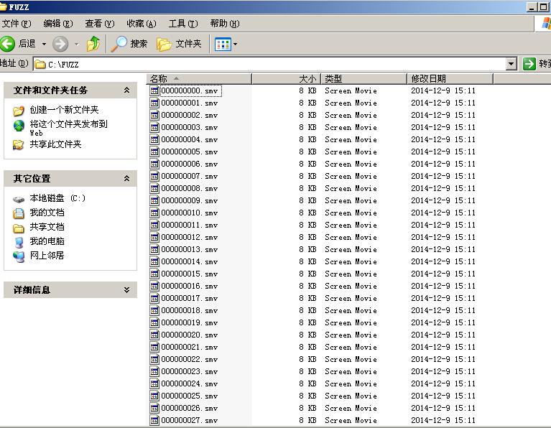Select file 000000000.smv
551x428 pixels.
pyautogui.click(x=190, y=90)
